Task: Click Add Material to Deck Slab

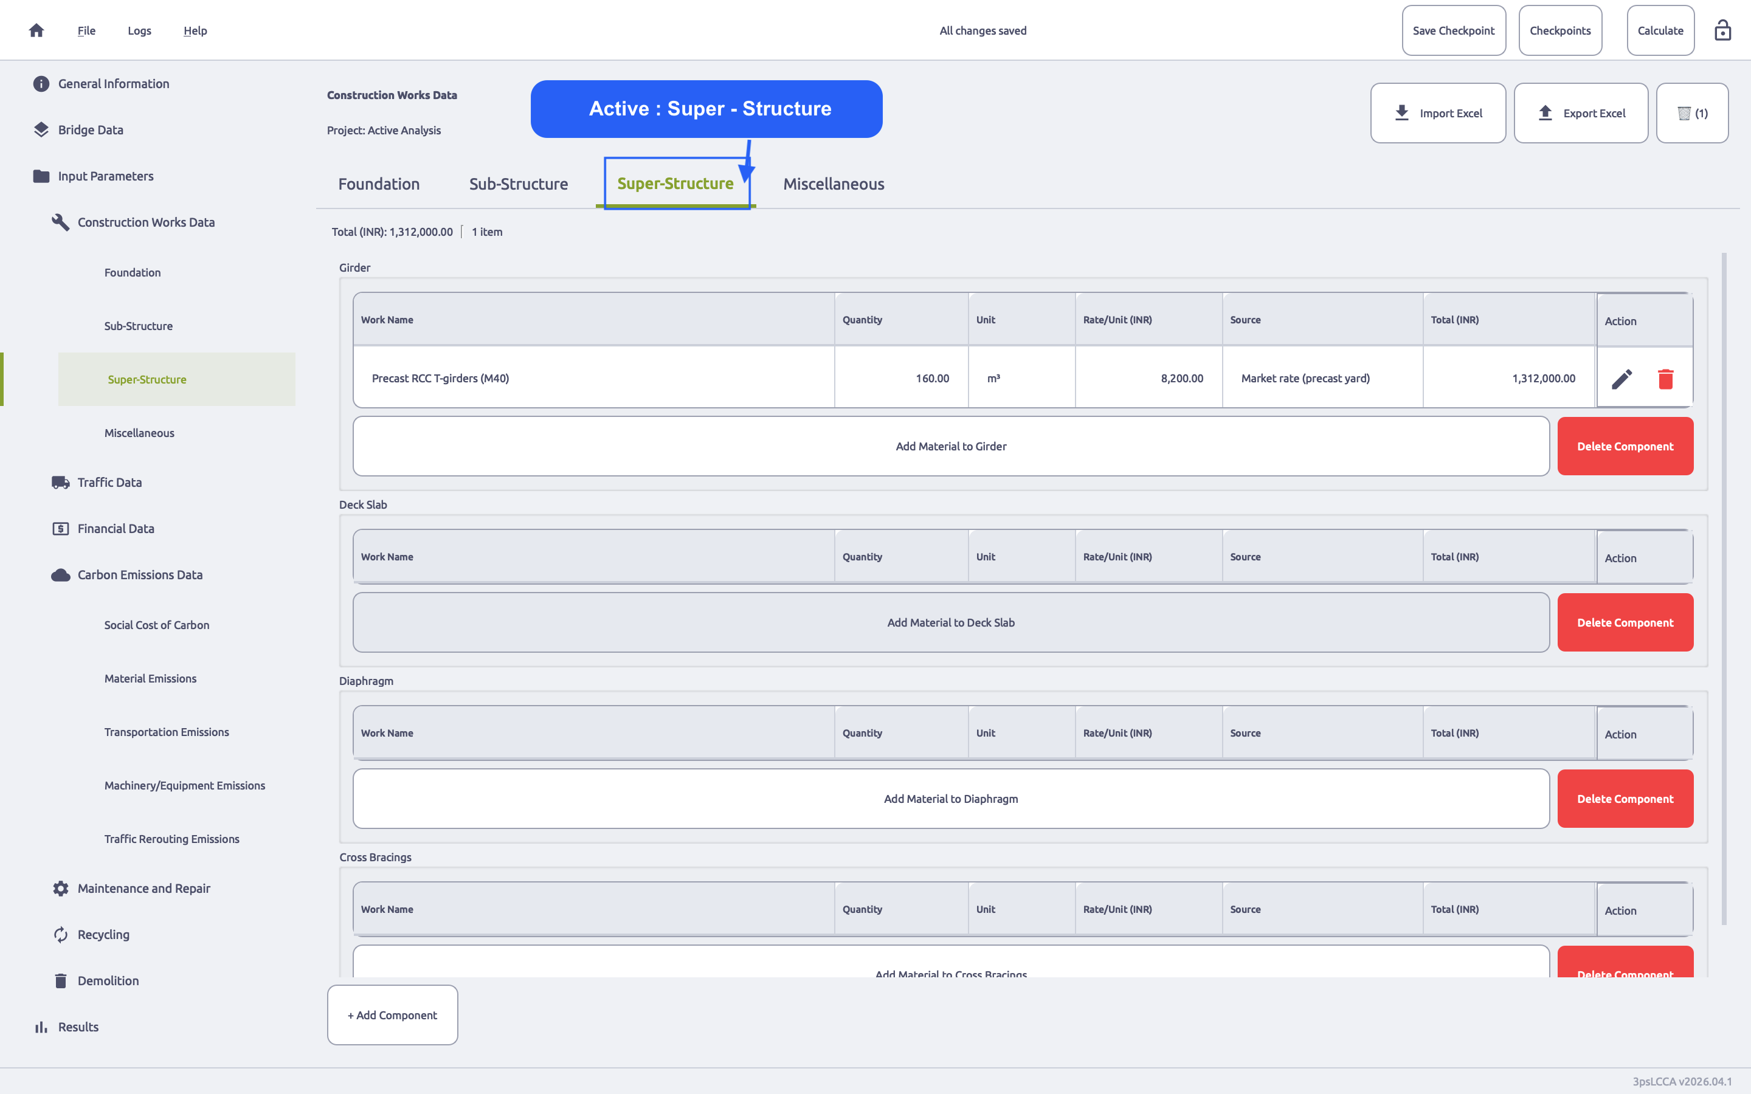Action: [951, 622]
